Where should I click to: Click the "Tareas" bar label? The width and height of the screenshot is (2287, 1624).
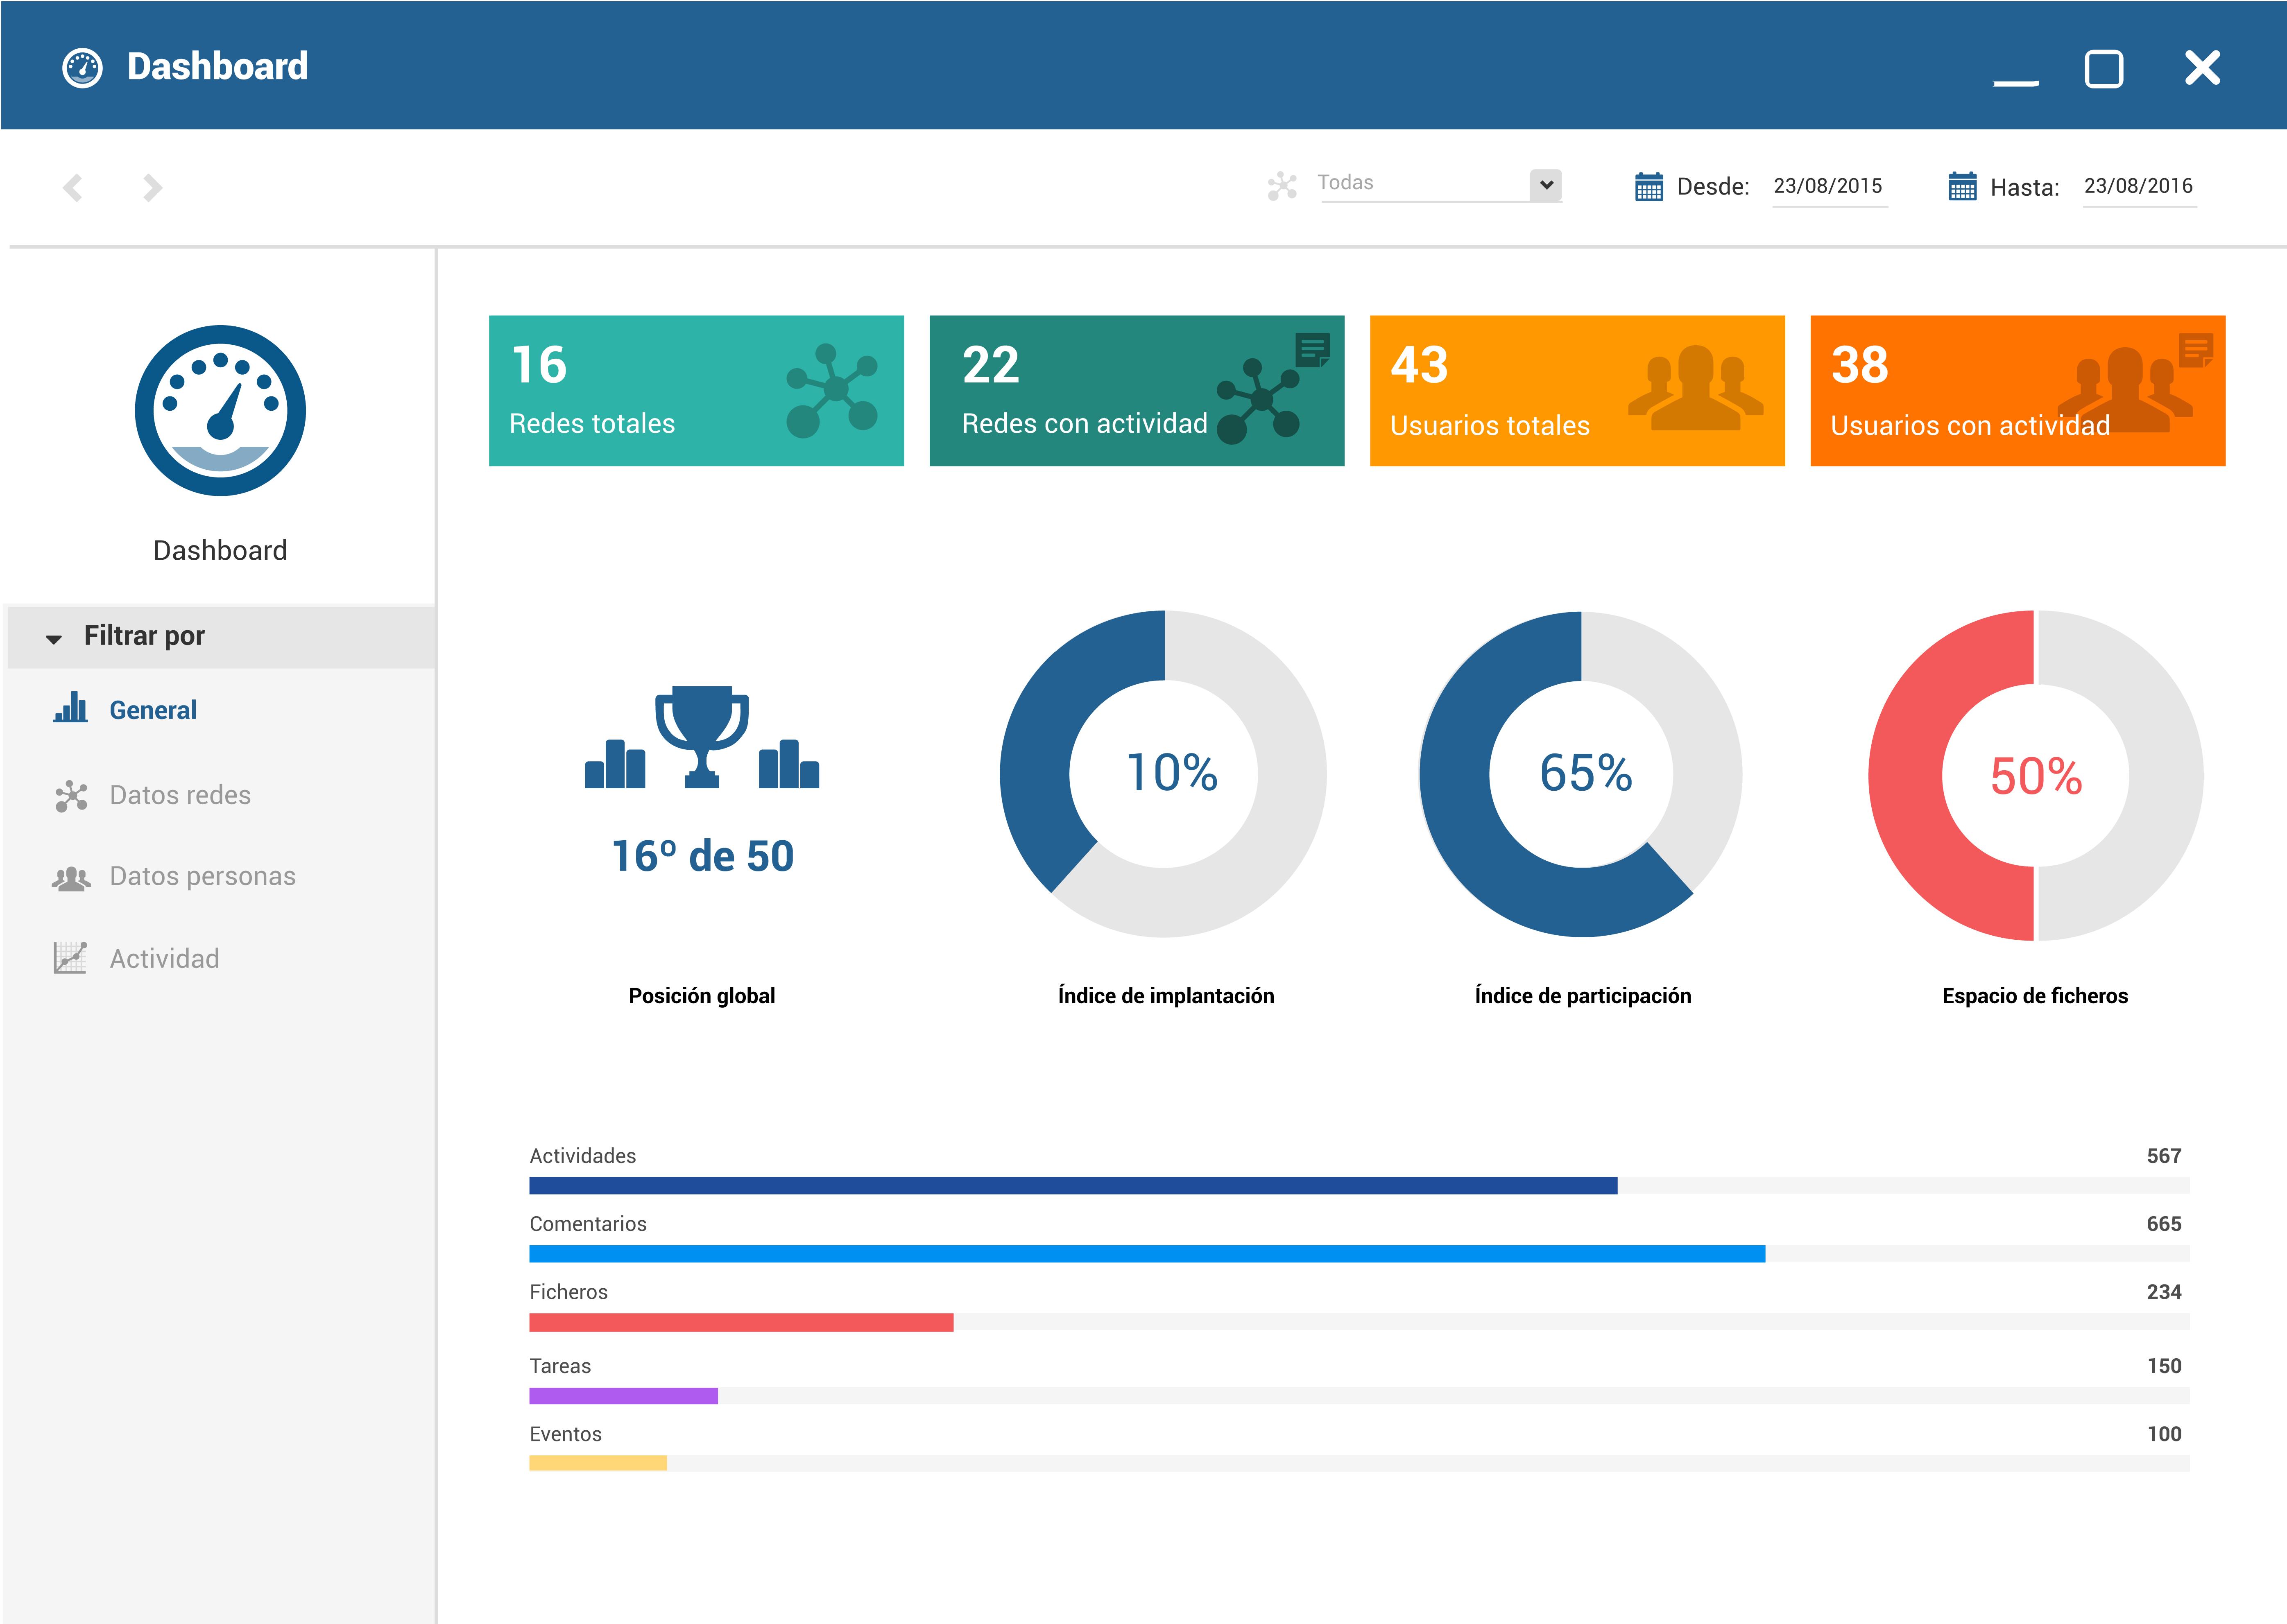pos(560,1366)
